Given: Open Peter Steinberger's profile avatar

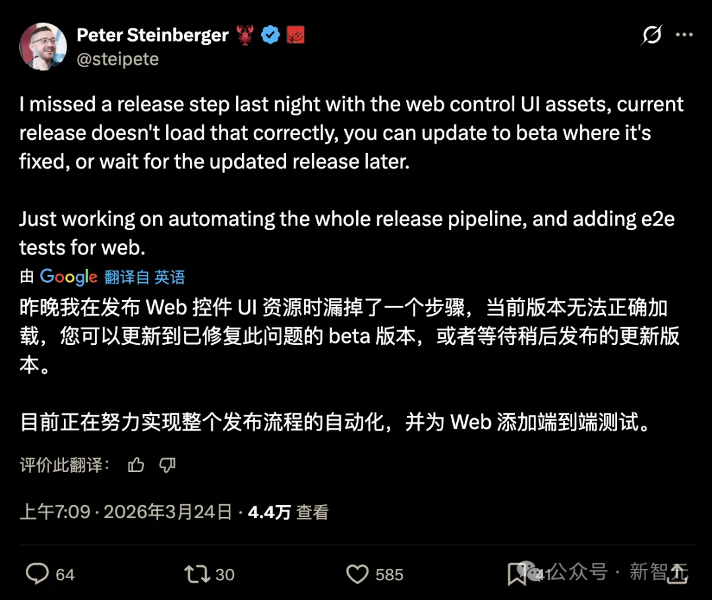Looking at the screenshot, I should click(x=43, y=46).
